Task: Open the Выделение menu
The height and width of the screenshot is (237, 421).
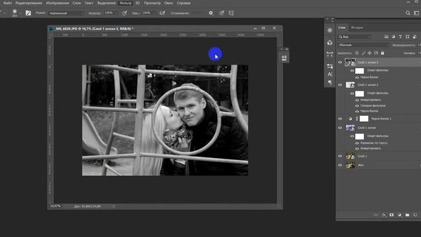Action: [x=107, y=3]
